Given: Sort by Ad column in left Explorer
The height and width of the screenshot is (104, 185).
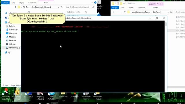Looking at the screenshot, I should [x=29, y=12].
